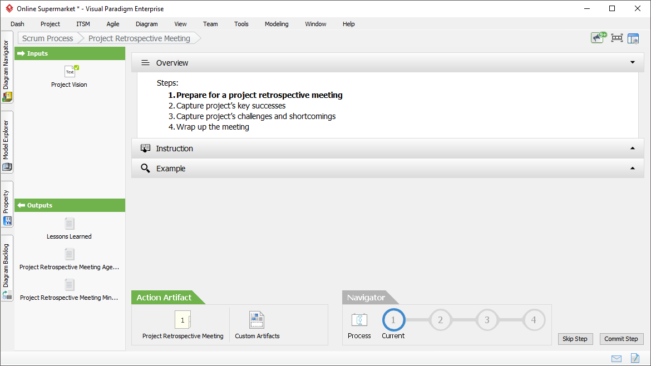
Task: Open the Diagram Backlog side tab
Action: pos(7,268)
